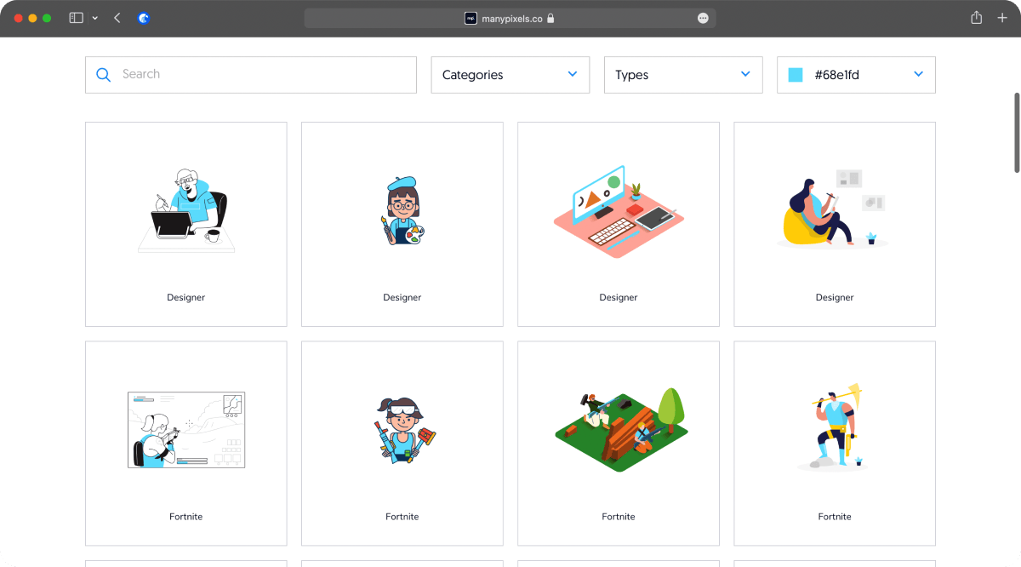Click the page vertical scrollbar
Screen dimensions: 1021x567
(x=1016, y=133)
